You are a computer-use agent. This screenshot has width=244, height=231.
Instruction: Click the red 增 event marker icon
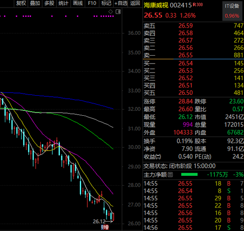[106, 227]
